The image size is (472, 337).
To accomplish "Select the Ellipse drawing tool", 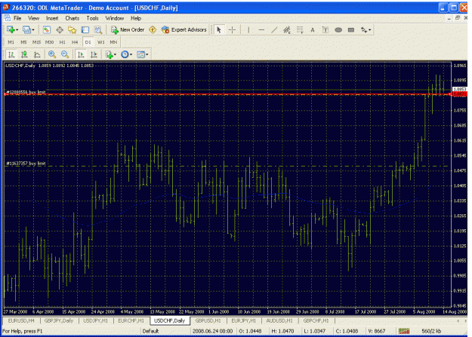I will tap(338, 29).
